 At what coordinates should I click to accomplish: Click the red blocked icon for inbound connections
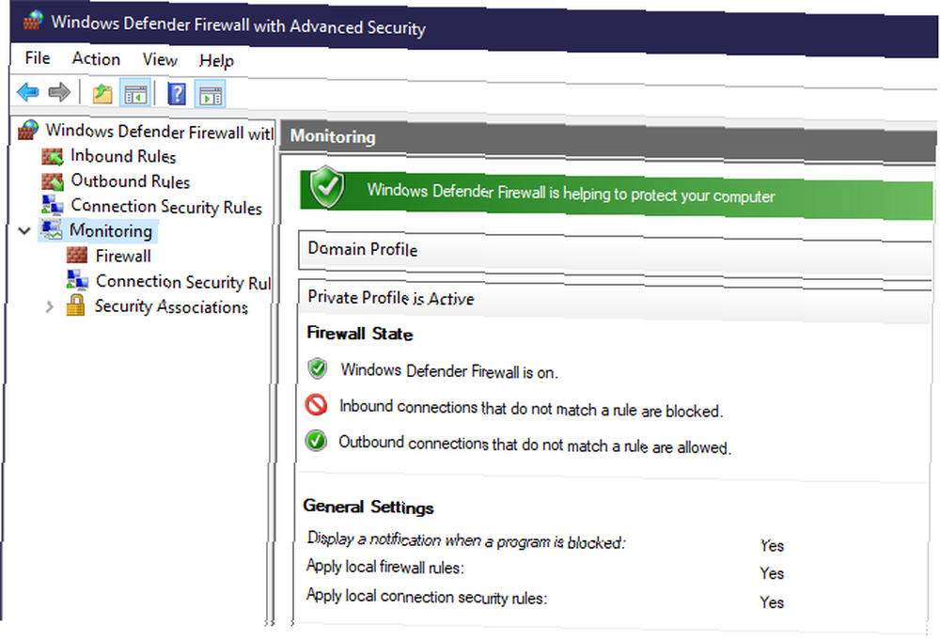[316, 405]
